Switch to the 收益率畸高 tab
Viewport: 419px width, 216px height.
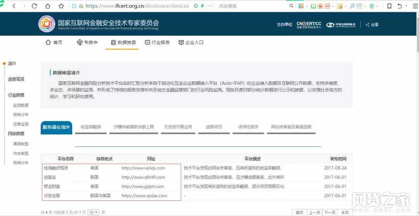point(90,127)
